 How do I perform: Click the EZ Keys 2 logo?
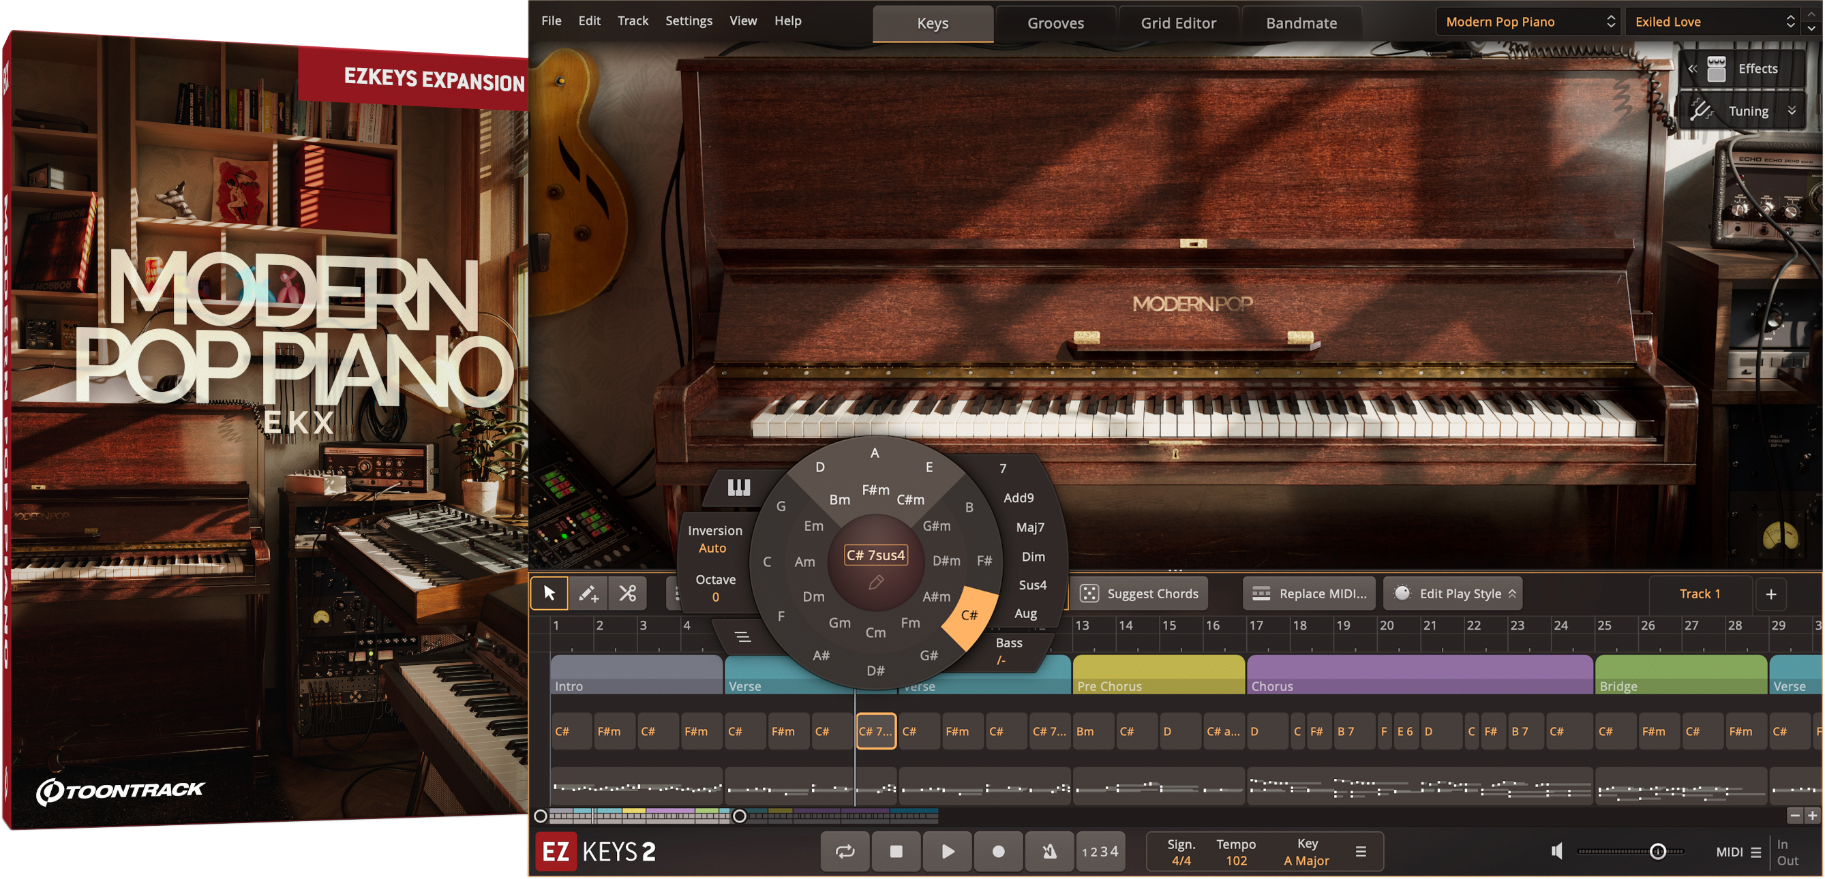tap(595, 851)
